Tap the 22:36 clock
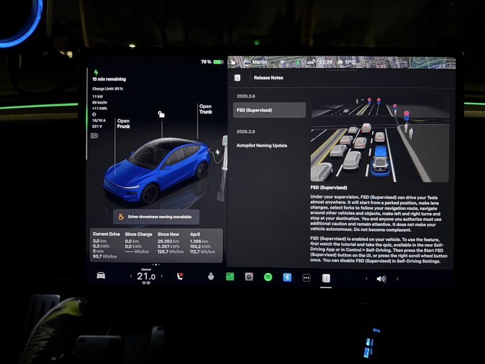Image resolution: width=485 pixels, height=364 pixels. click(x=326, y=62)
